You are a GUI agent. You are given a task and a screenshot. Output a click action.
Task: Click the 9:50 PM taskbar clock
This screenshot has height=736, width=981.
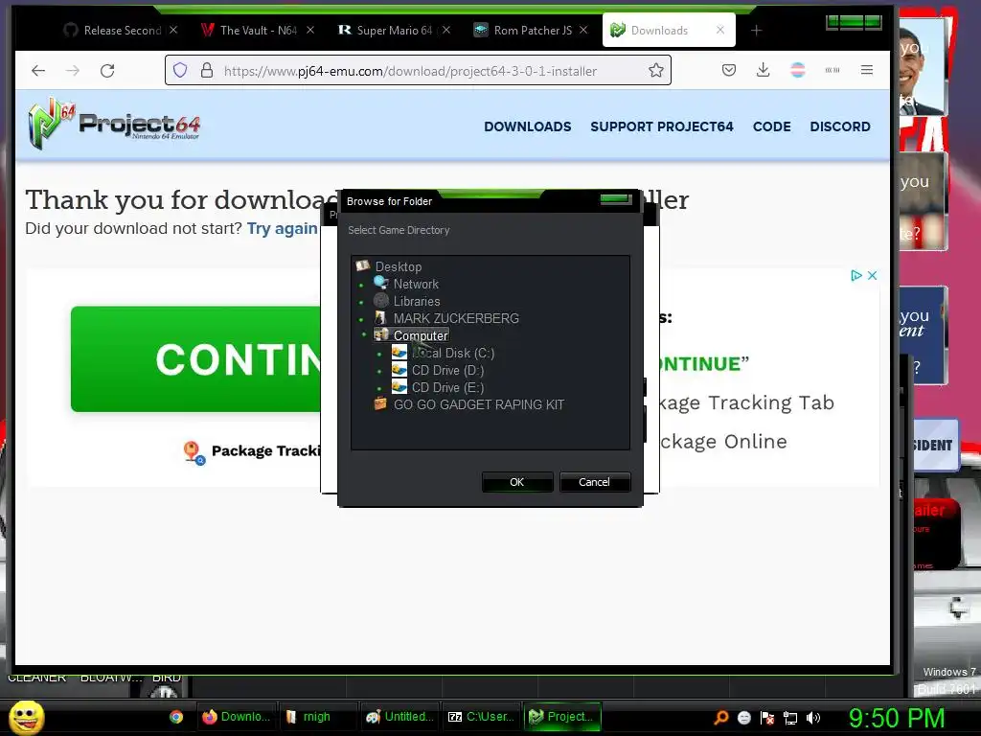pyautogui.click(x=897, y=718)
